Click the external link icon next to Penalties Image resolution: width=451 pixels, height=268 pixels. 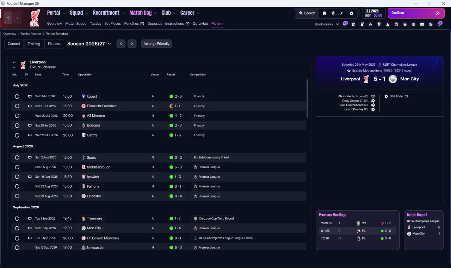click(x=142, y=24)
